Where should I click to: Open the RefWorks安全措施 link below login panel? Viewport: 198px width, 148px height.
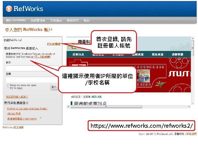click(x=13, y=127)
